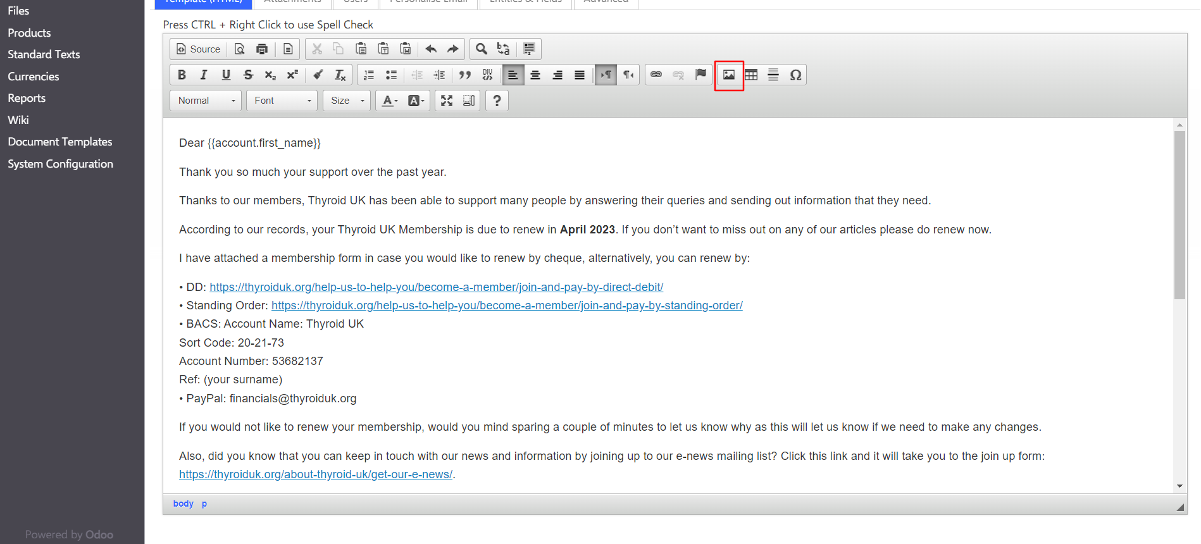
Task: Decrease the paragraph indent
Action: (x=417, y=75)
